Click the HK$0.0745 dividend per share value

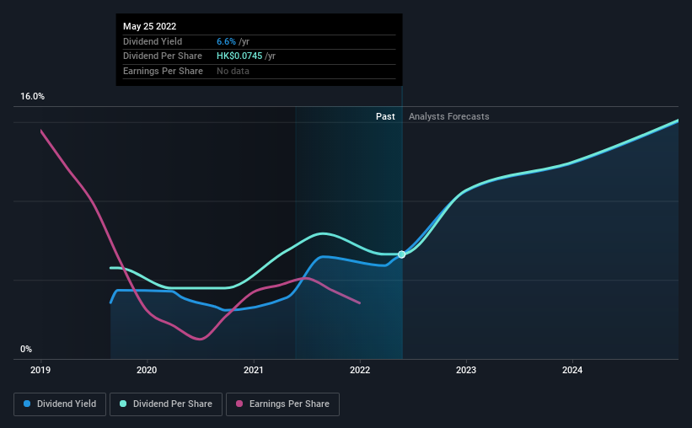coord(239,56)
